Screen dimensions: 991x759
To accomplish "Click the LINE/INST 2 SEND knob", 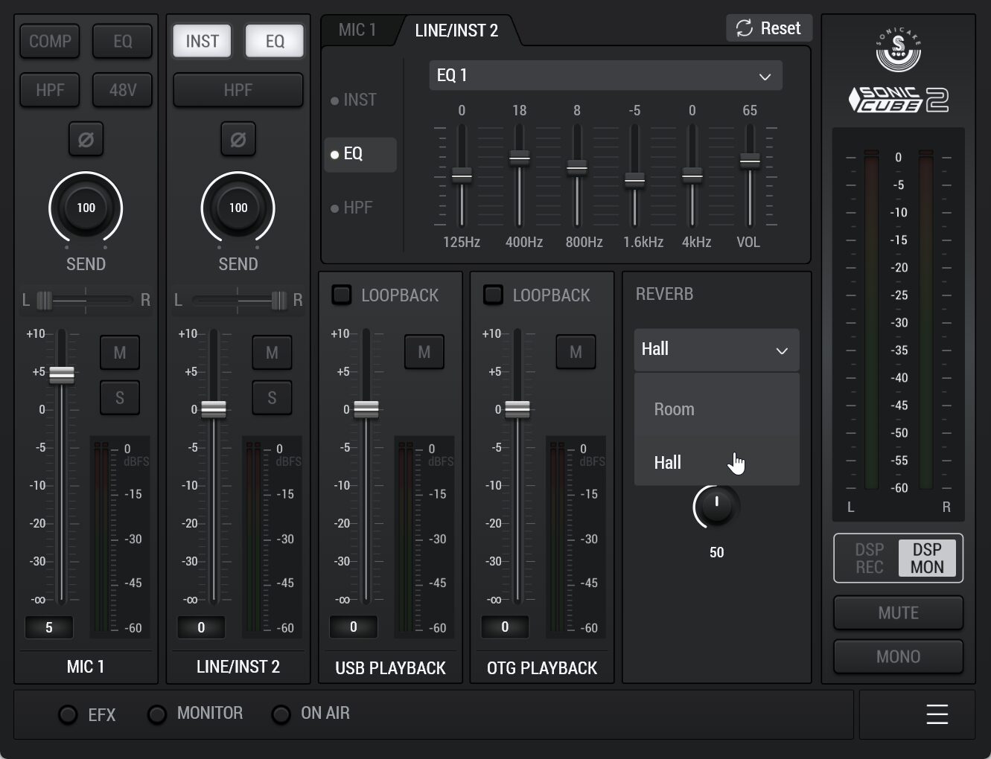I will tap(238, 208).
